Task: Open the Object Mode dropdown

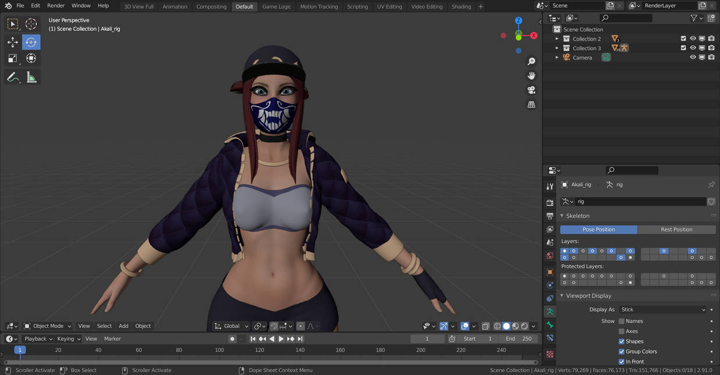Action: [48, 326]
